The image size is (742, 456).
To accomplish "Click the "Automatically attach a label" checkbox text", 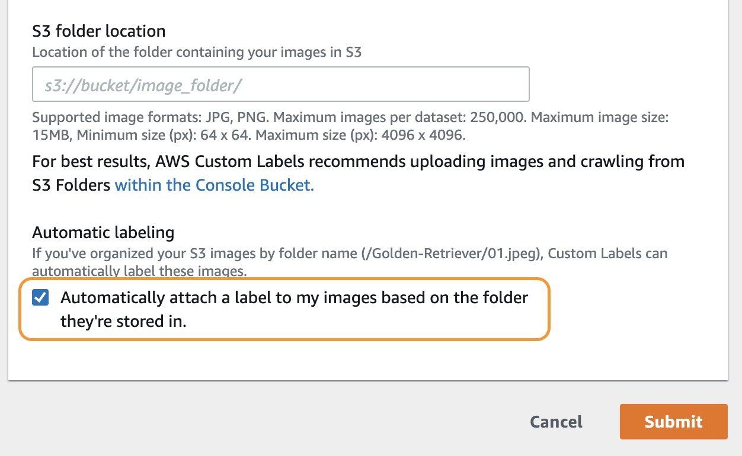I will [x=294, y=297].
